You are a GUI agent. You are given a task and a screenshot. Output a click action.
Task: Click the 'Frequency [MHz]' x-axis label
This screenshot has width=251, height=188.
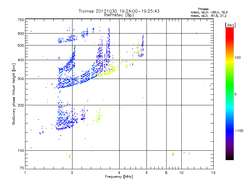(119, 177)
